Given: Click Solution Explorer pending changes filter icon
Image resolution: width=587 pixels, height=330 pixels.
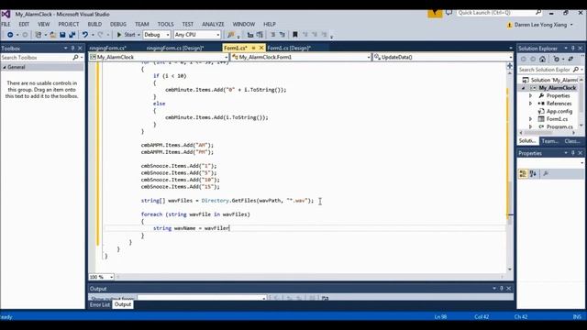Looking at the screenshot, I should (557, 59).
